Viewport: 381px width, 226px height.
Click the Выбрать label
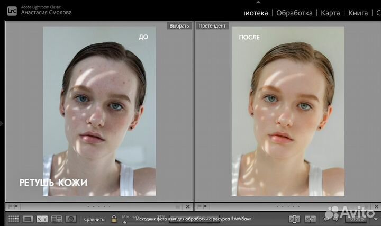(x=179, y=26)
